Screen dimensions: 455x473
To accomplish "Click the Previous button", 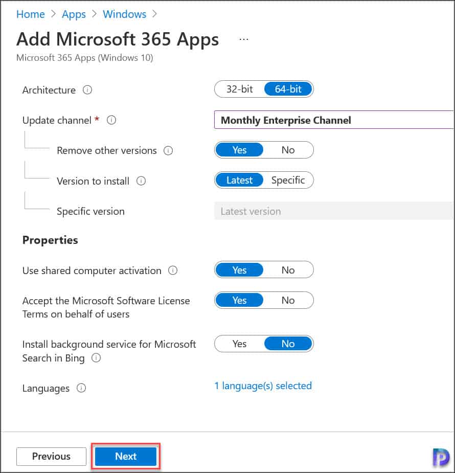I will click(51, 457).
